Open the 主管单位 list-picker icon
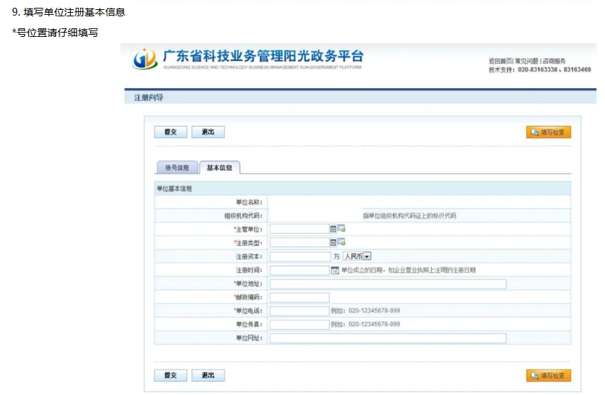This screenshot has width=605, height=395. (x=333, y=229)
